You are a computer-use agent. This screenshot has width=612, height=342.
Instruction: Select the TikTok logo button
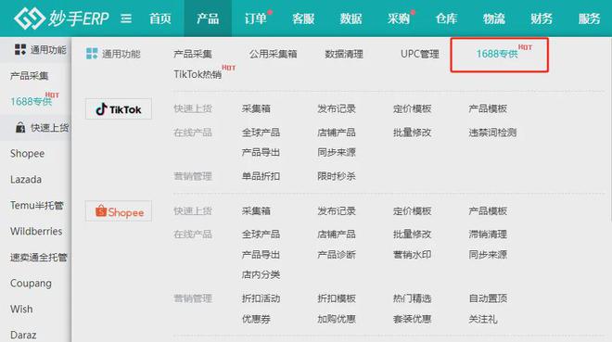[119, 109]
